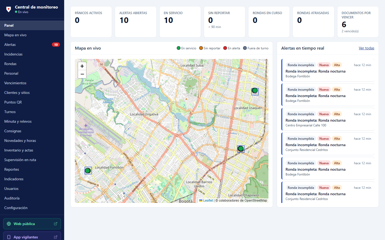Open the Leaflet attribution link

point(206,201)
